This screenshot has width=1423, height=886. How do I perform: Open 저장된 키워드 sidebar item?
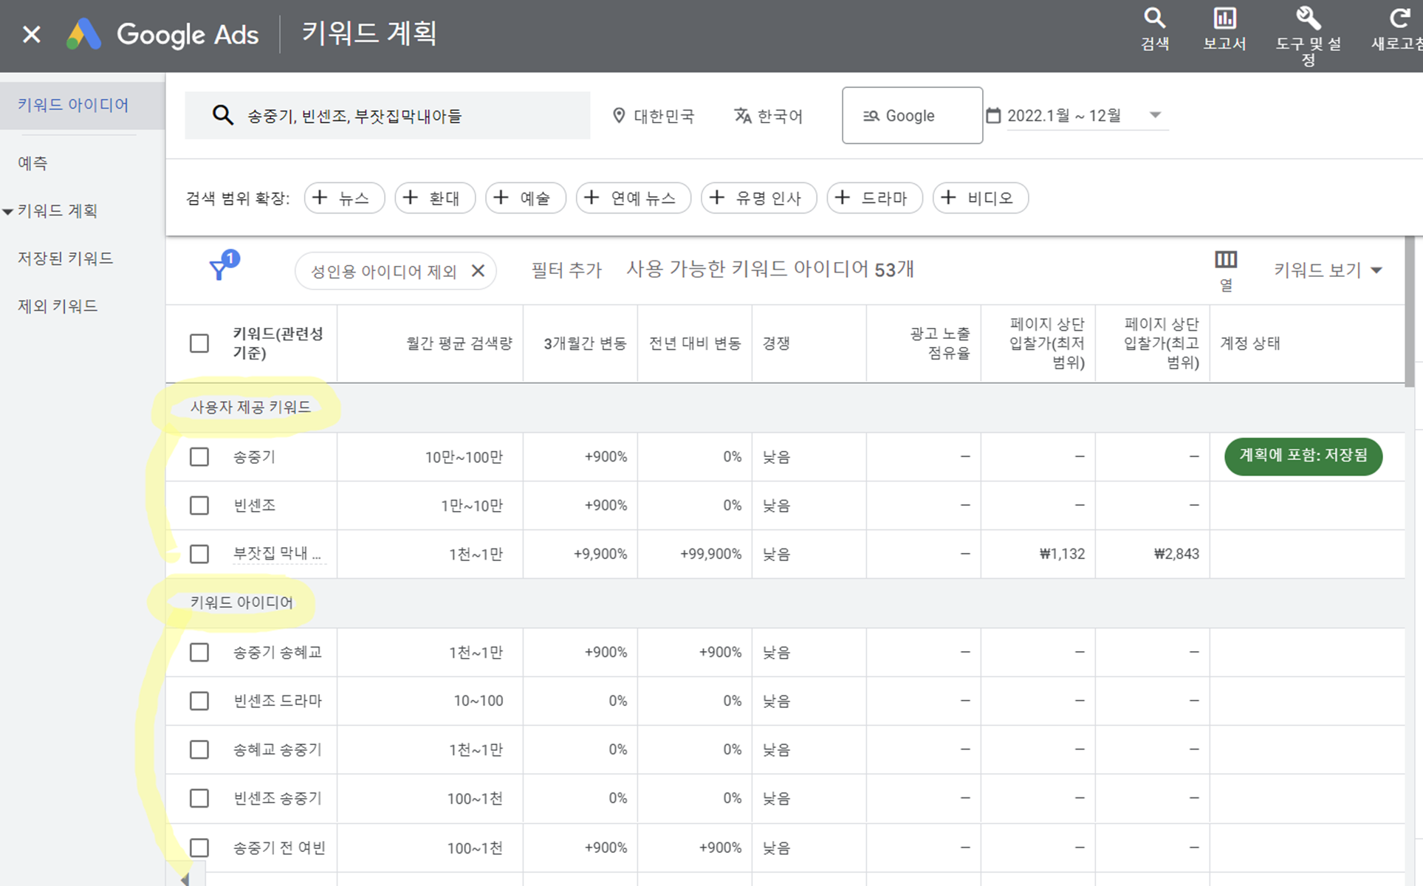(x=65, y=258)
